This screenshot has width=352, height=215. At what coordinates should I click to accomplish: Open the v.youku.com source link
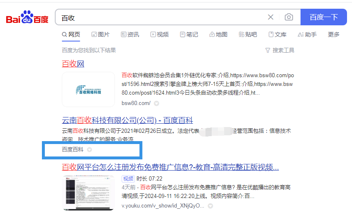(x=163, y=206)
